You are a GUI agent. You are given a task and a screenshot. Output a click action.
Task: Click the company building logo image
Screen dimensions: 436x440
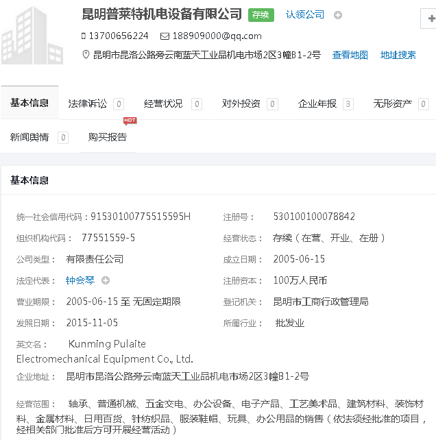pyautogui.click(x=34, y=34)
